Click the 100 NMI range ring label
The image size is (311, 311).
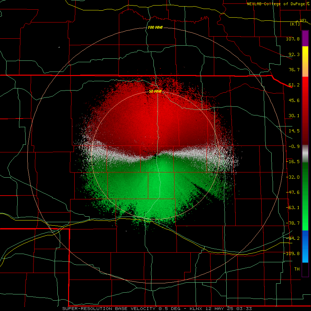tap(155, 27)
